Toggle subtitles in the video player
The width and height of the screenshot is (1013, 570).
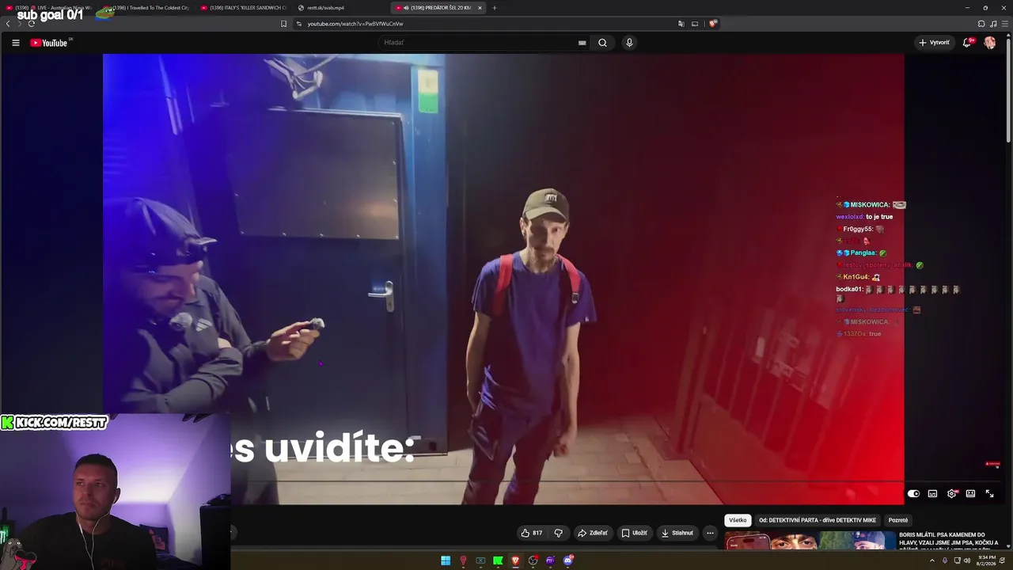[x=932, y=494]
